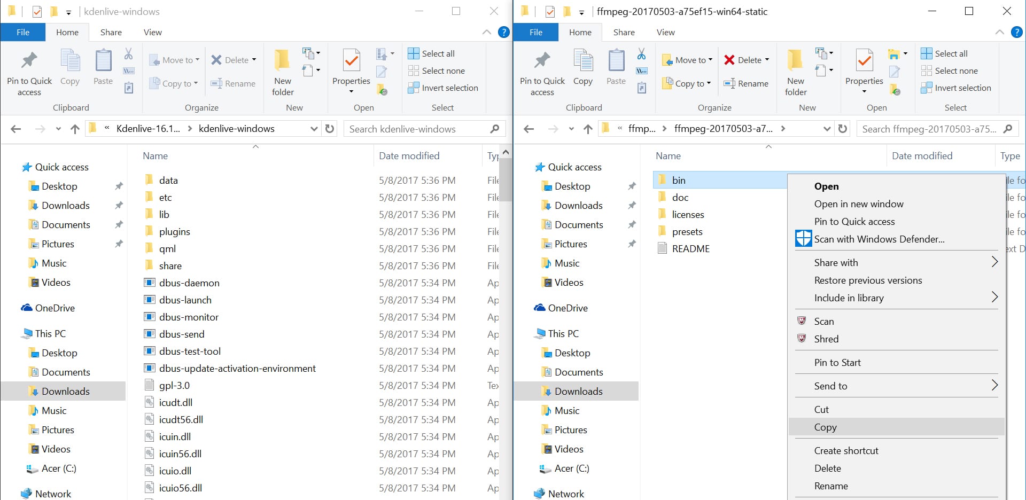This screenshot has height=500, width=1026.
Task: Click Help icon in kdenlive-windows window
Action: 503,32
